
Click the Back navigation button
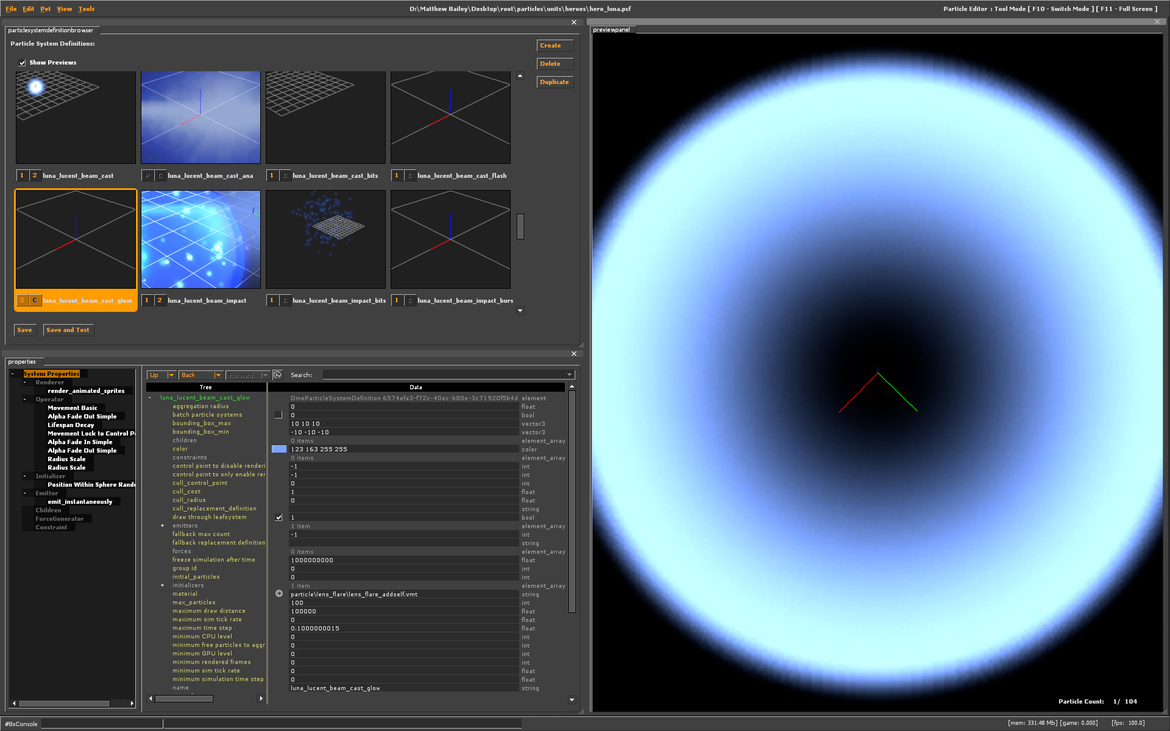[x=196, y=375]
